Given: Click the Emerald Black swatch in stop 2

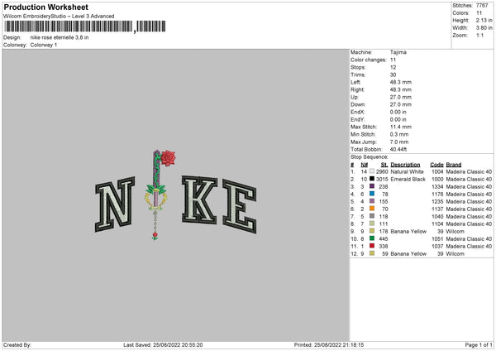Looking at the screenshot, I should click(372, 179).
